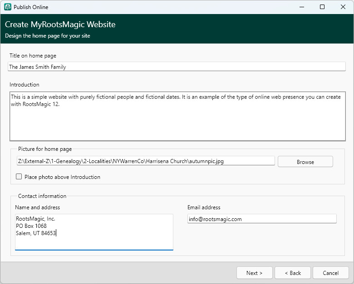Click the 'Title on home page' label
The width and height of the screenshot is (354, 284).
(33, 56)
